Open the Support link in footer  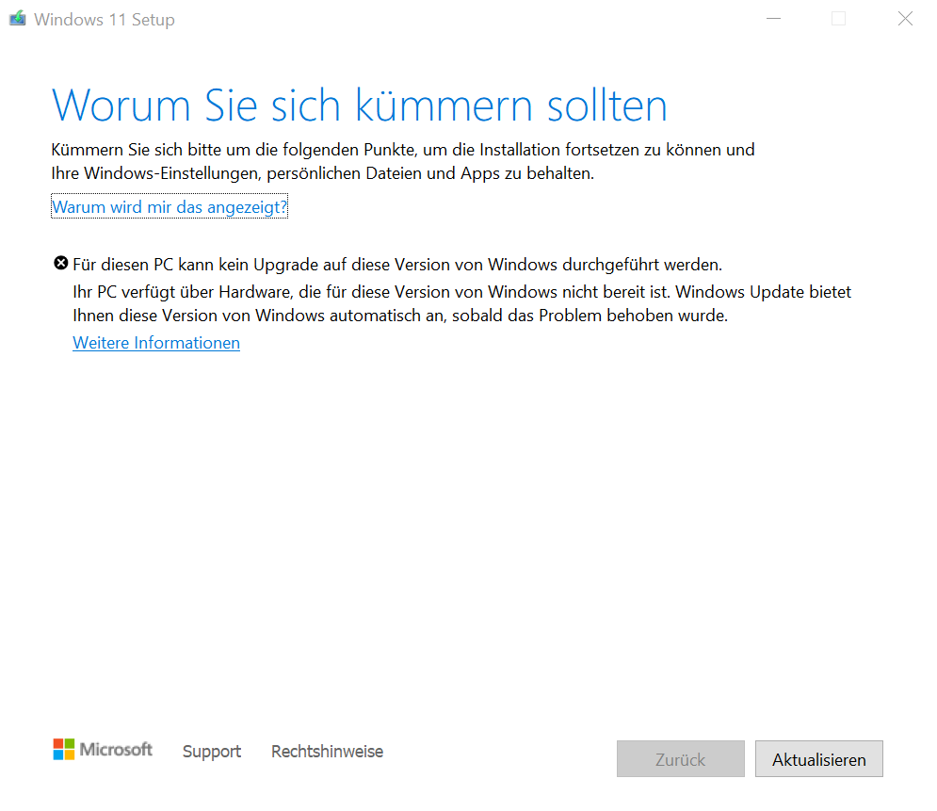212,752
